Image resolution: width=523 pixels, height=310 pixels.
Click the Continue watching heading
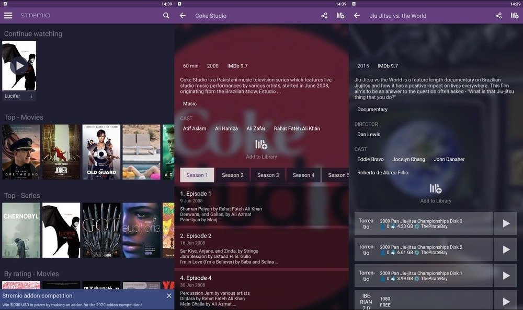tap(33, 33)
